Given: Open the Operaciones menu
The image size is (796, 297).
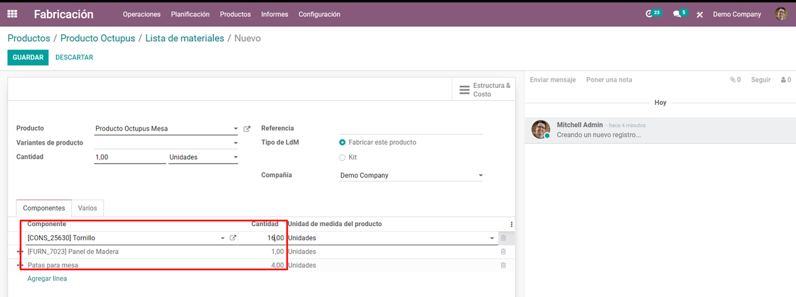Looking at the screenshot, I should [x=141, y=14].
